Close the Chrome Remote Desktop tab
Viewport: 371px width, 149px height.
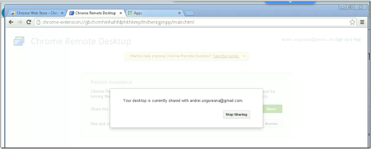coord(121,13)
